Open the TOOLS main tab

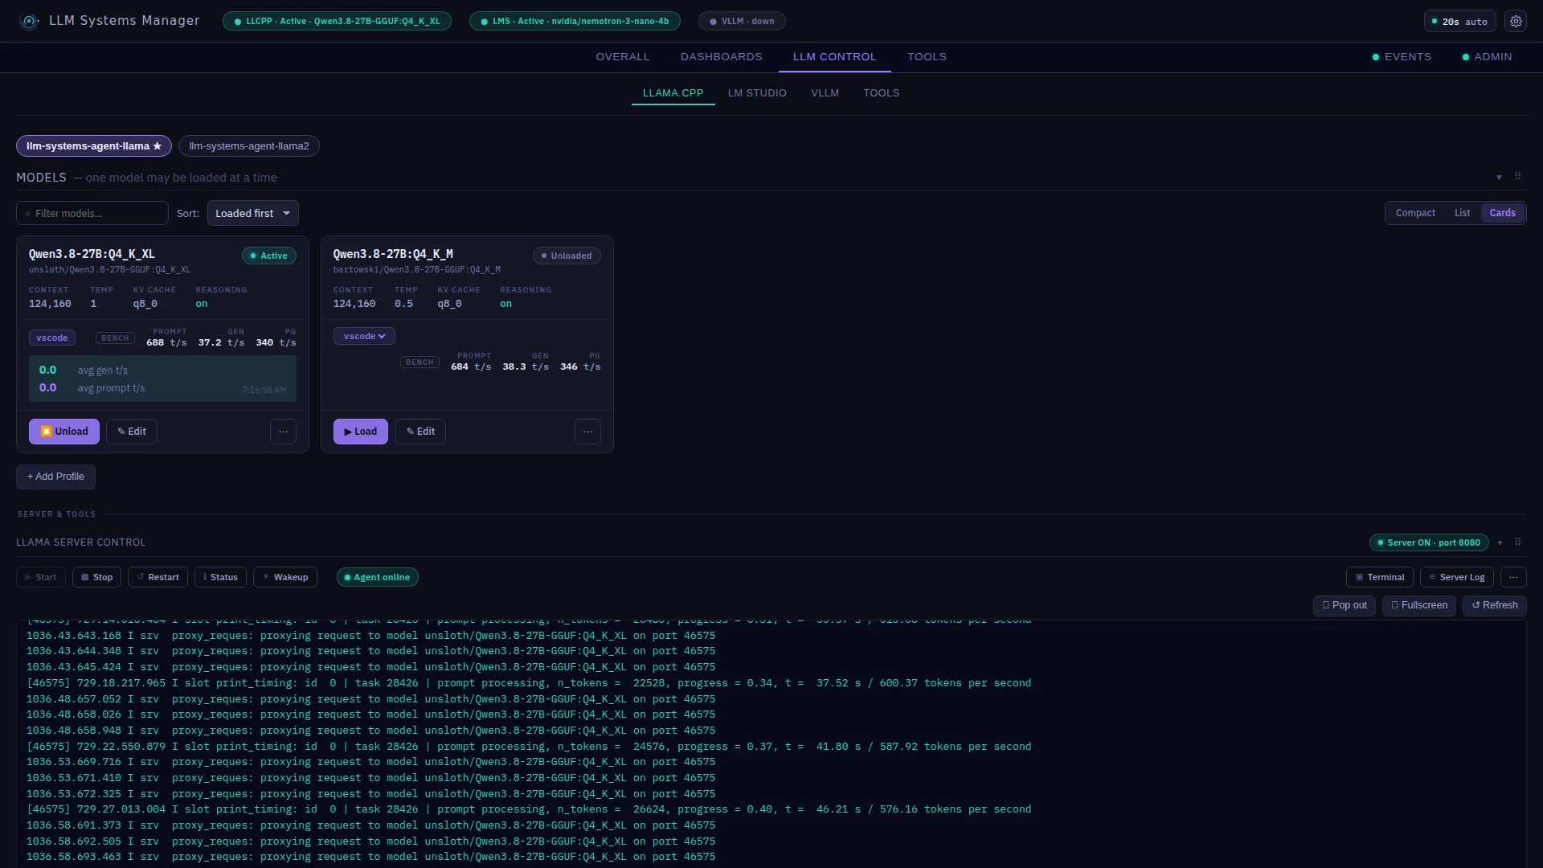pos(927,57)
